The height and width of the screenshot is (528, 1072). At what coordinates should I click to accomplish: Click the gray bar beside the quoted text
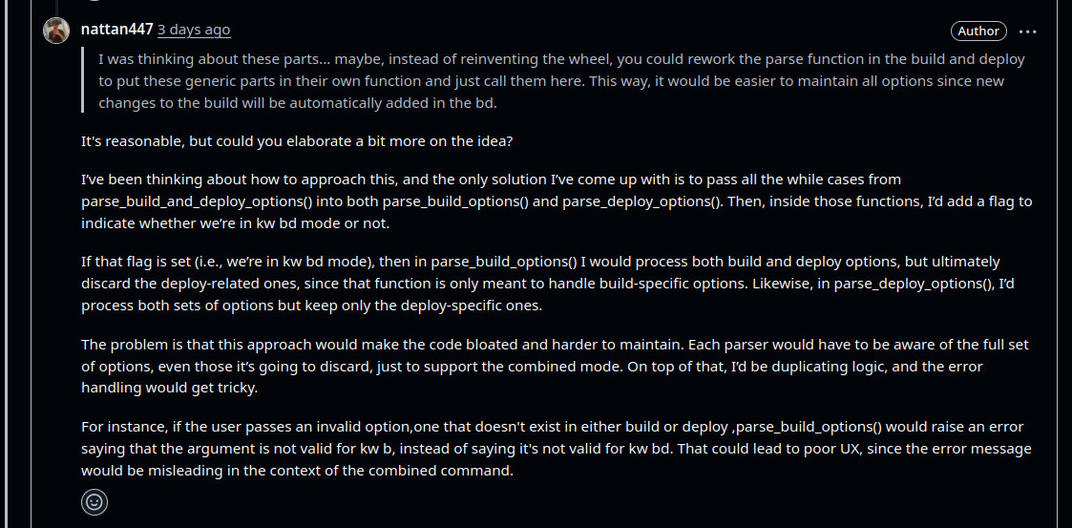click(83, 79)
